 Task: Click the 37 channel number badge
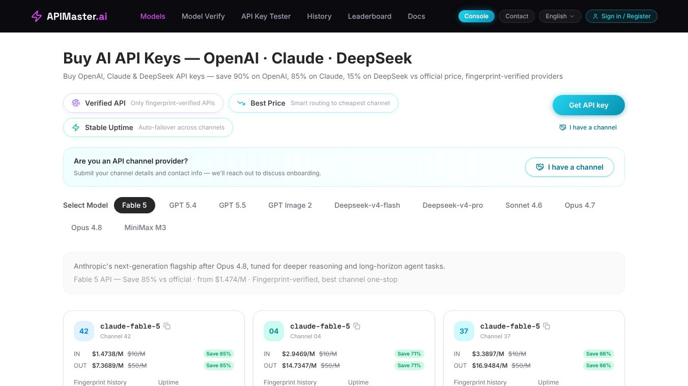coord(464,331)
